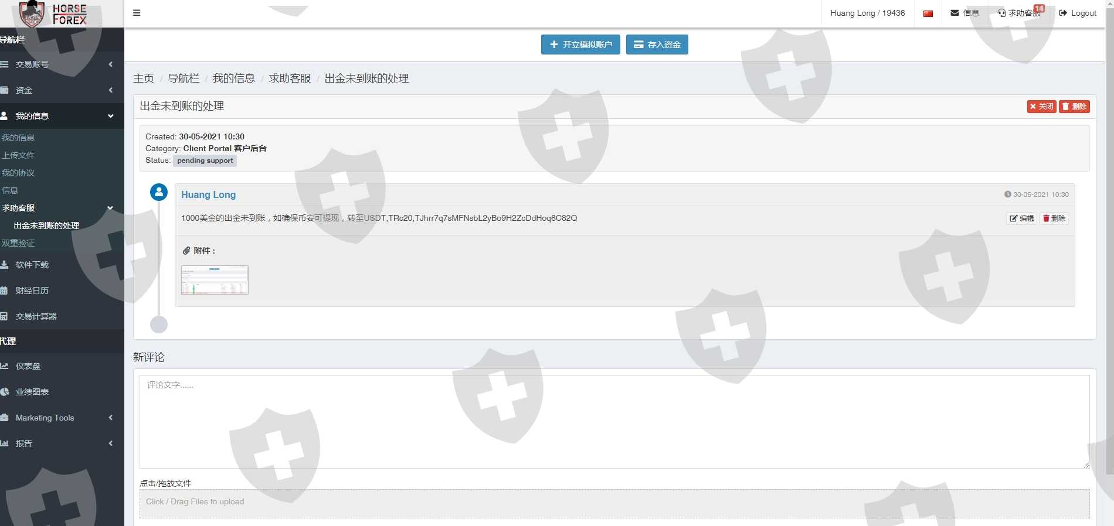
Task: Click the 我的信息 breadcrumb link
Action: click(x=234, y=78)
